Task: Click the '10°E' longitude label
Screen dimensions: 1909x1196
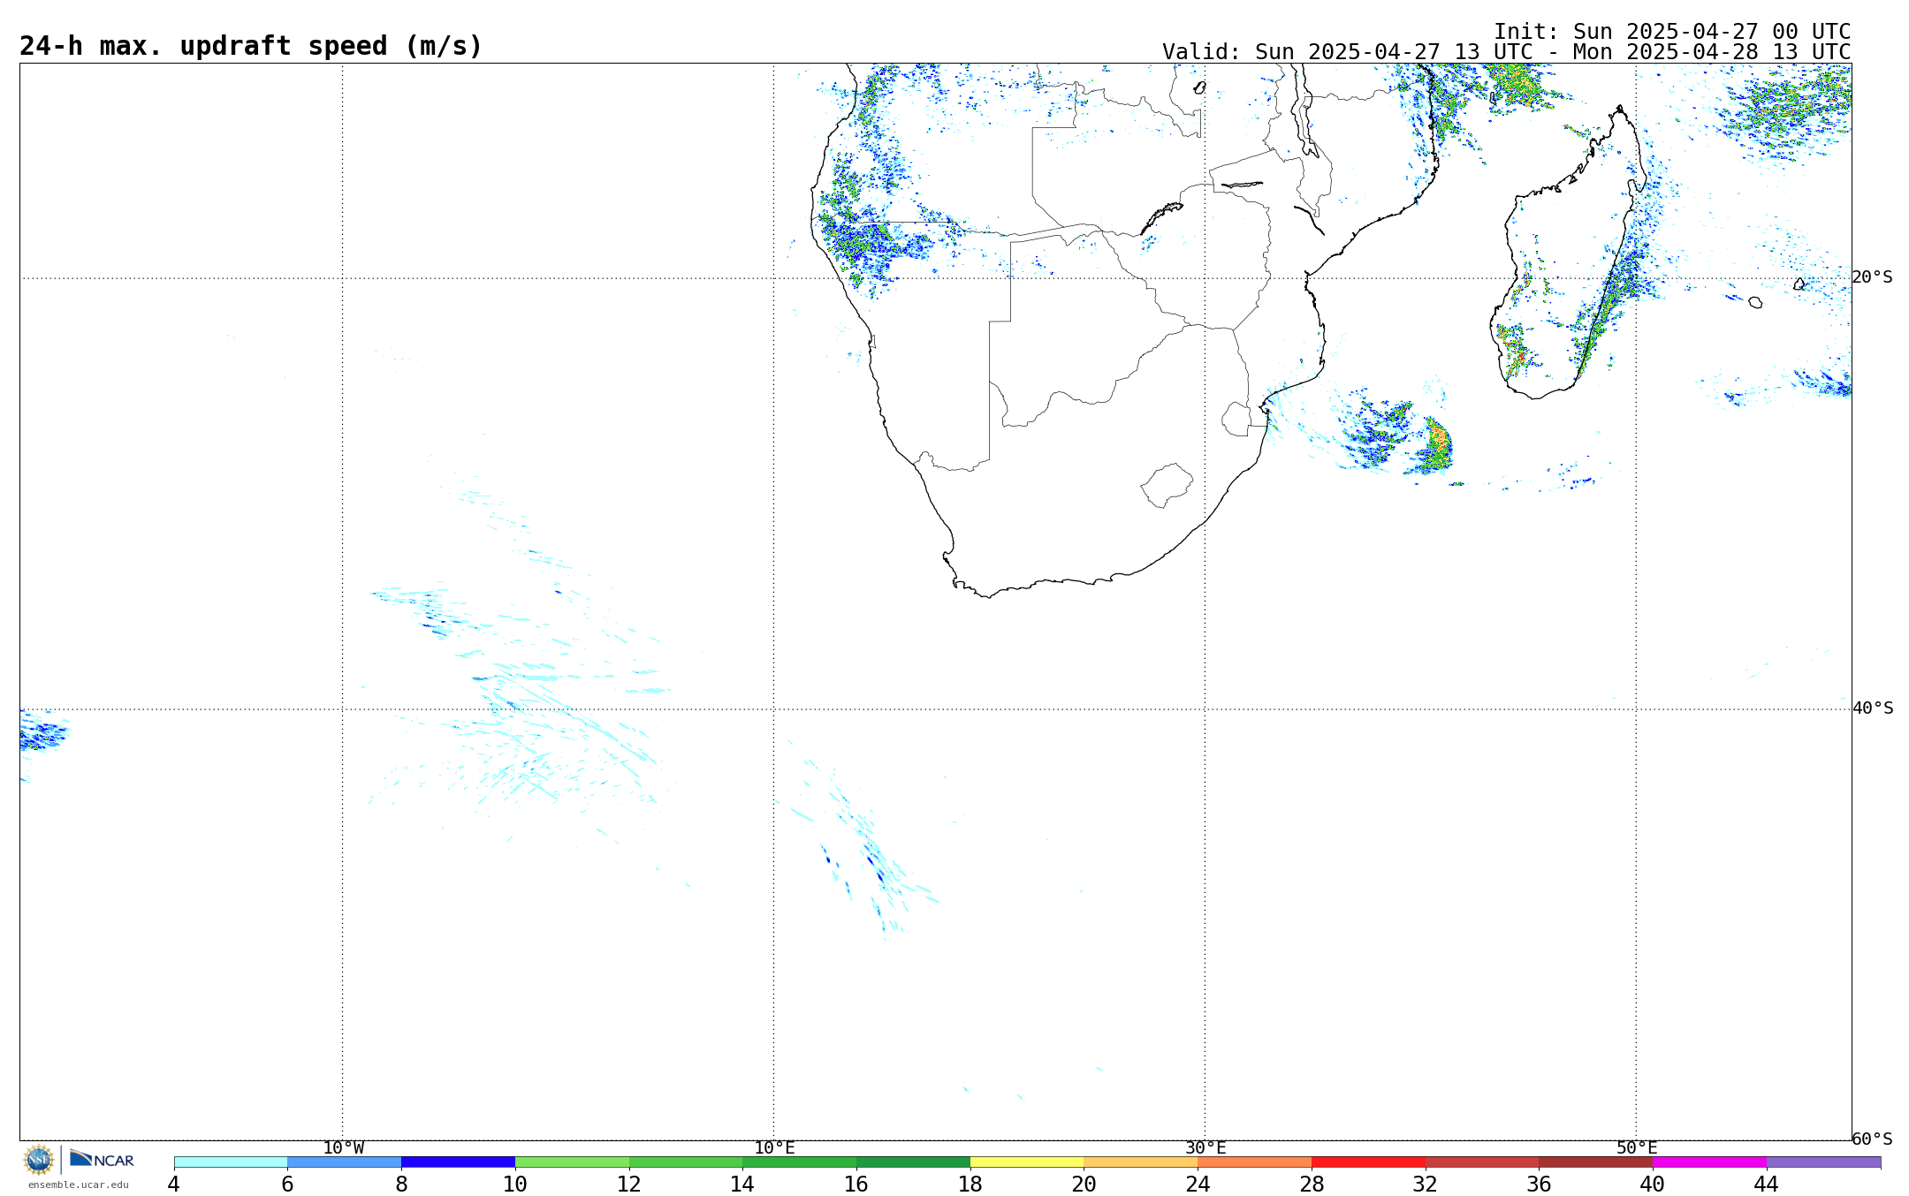Action: point(774,1148)
